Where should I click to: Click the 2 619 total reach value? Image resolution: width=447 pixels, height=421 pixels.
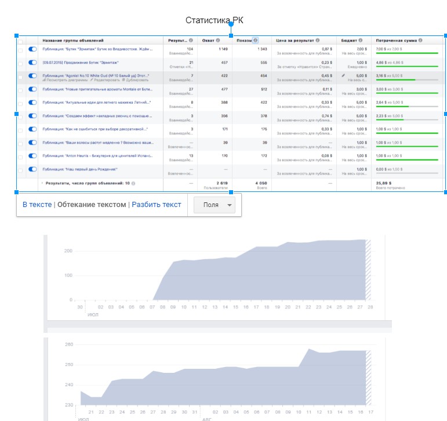click(x=222, y=183)
